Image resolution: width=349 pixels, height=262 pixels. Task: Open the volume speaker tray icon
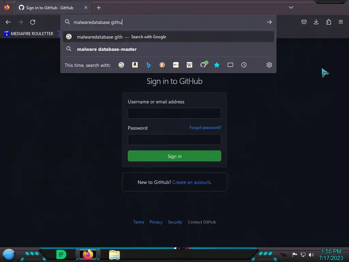[311, 254]
